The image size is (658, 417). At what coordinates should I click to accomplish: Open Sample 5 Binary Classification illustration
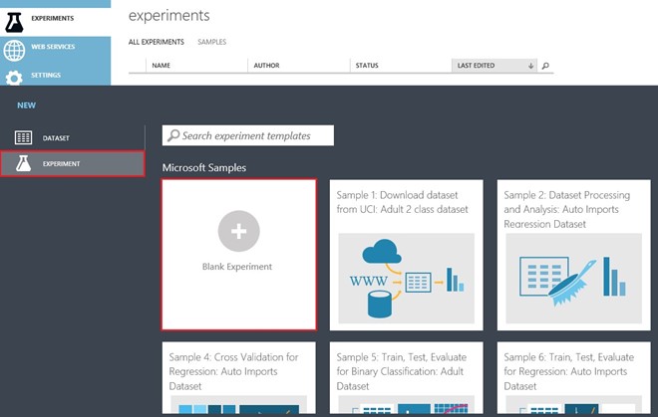pyautogui.click(x=406, y=404)
